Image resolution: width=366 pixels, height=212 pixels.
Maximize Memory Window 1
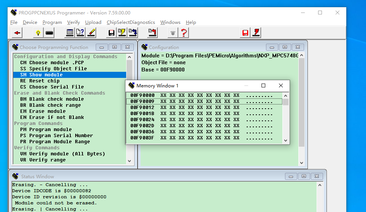click(263, 85)
